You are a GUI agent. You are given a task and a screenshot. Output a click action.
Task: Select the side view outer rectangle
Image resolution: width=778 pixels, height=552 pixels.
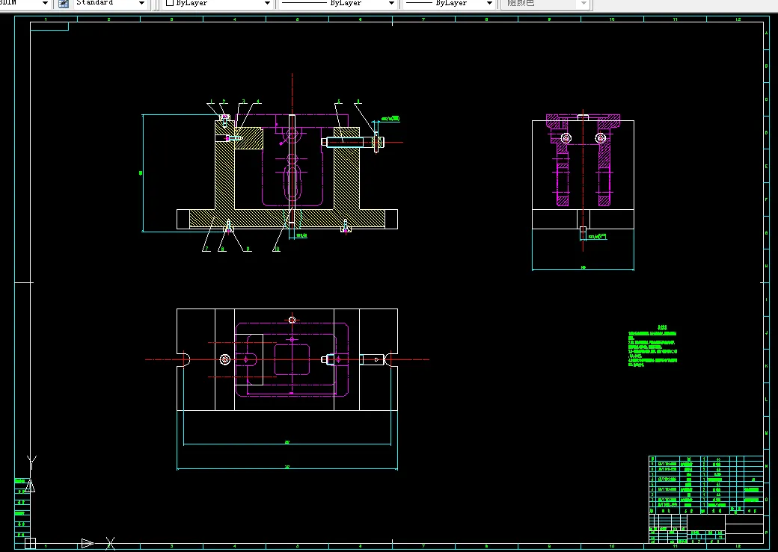(x=583, y=175)
